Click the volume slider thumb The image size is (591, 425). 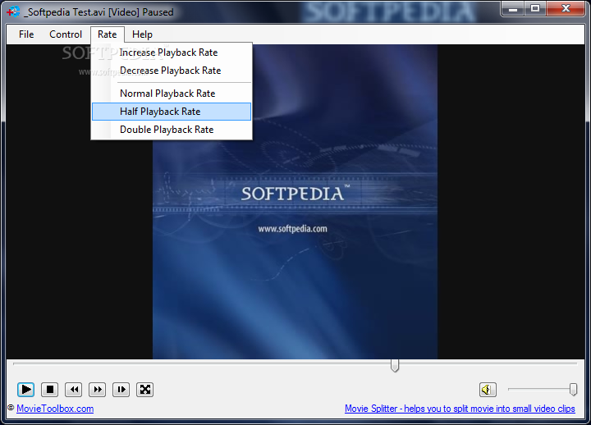(573, 389)
